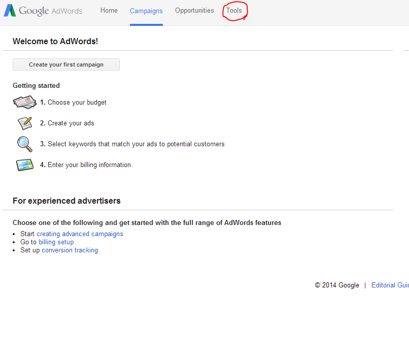
Task: Click the money icon beside Choose your budget
Action: click(x=24, y=102)
